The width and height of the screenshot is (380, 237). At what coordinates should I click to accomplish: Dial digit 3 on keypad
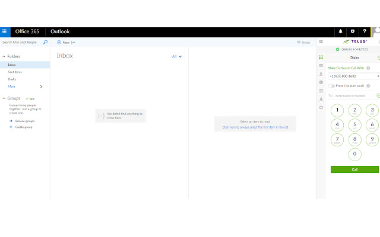point(372,110)
